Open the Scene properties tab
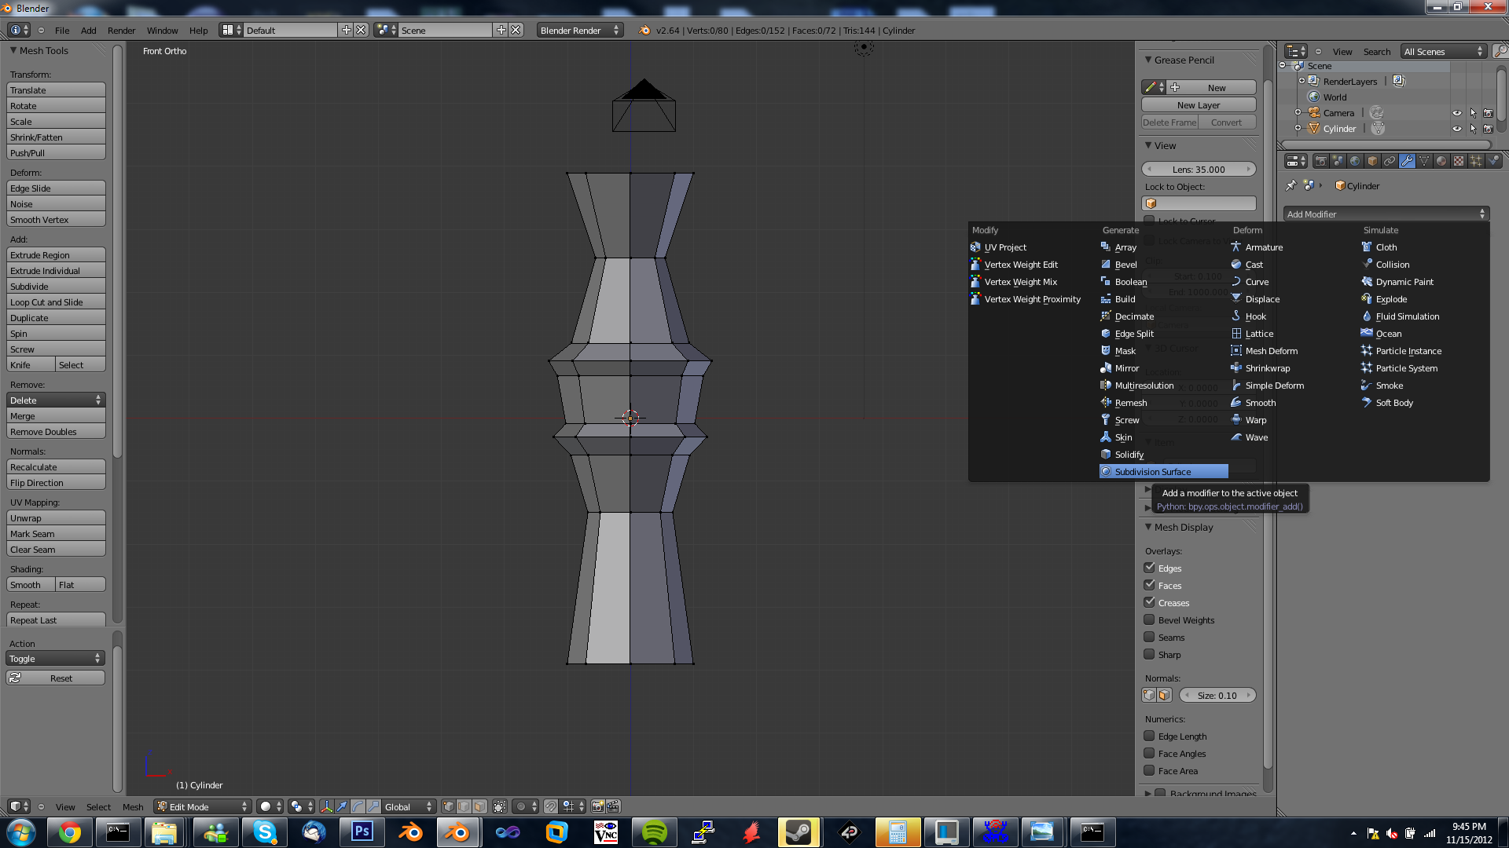The height and width of the screenshot is (848, 1509). [x=1338, y=161]
